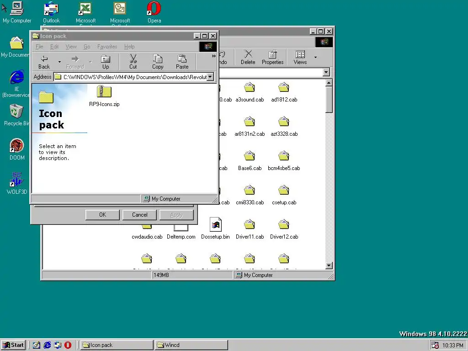Select the ar8131n2.cab file
This screenshot has width=468, height=351.
click(250, 127)
